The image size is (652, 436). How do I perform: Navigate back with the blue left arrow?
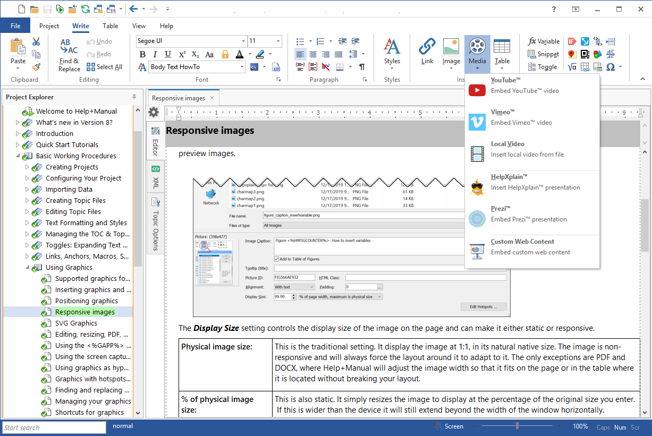coord(133,9)
